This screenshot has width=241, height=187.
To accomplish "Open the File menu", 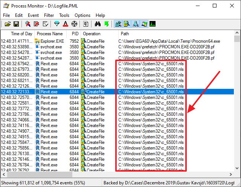I will (x=6, y=15).
